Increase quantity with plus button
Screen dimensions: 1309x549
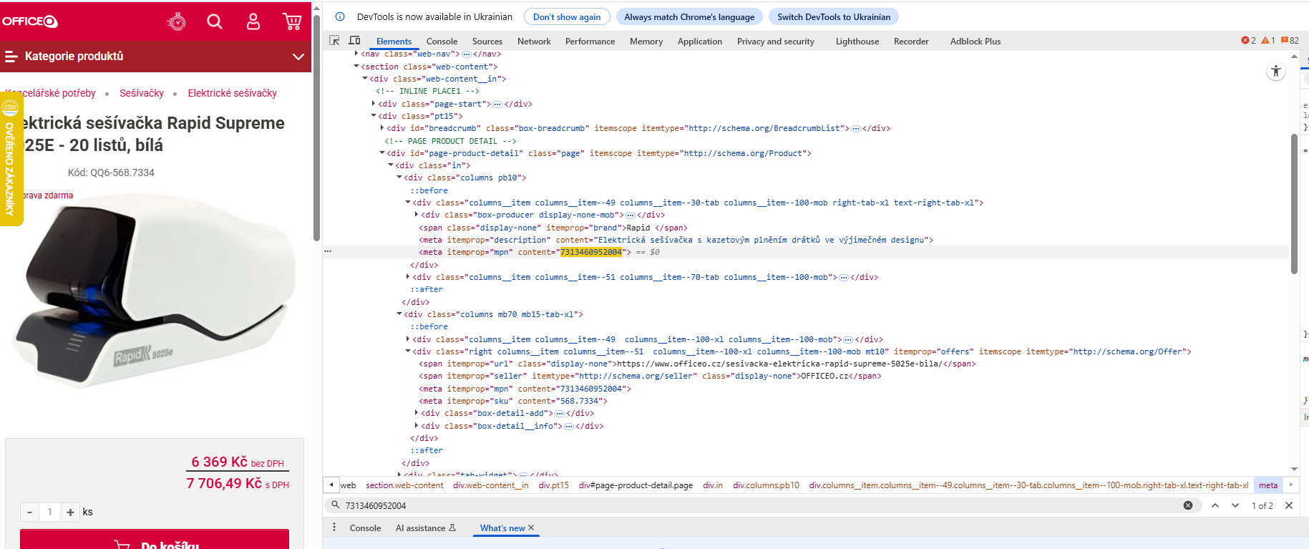pos(70,512)
